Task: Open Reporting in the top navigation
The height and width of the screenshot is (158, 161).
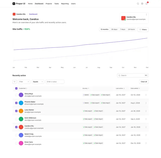Action: point(65,4)
